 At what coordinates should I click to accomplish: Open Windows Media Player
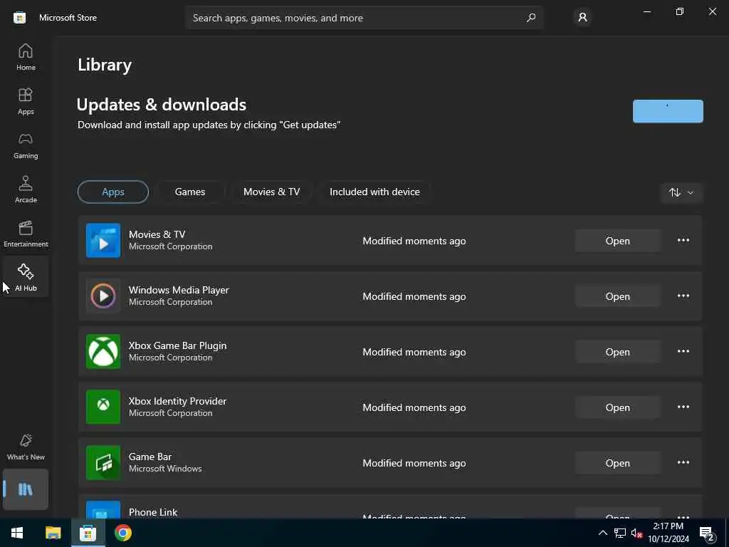click(x=617, y=296)
